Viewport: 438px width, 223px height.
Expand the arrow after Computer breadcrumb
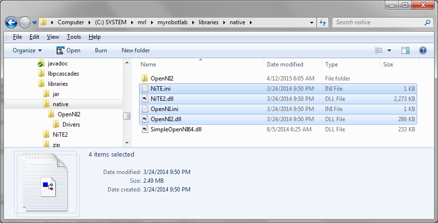click(x=89, y=22)
